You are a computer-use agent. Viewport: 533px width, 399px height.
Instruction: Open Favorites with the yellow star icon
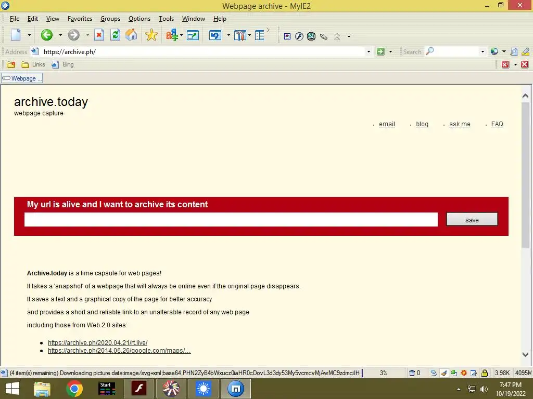pyautogui.click(x=151, y=35)
